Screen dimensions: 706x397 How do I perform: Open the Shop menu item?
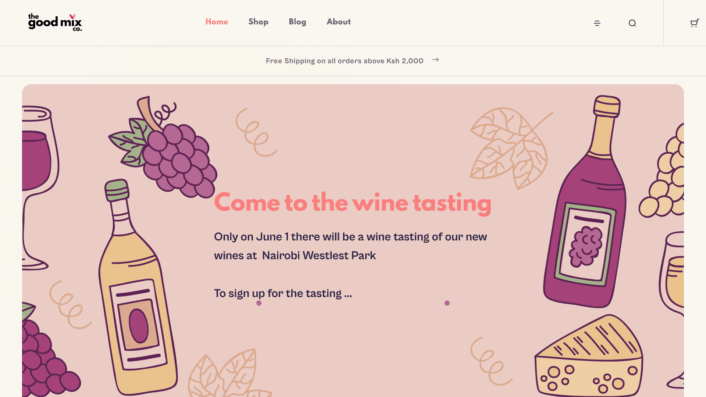[x=258, y=22]
